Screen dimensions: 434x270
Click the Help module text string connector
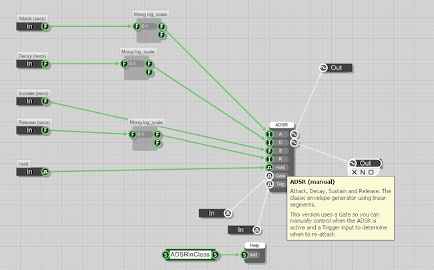244,255
